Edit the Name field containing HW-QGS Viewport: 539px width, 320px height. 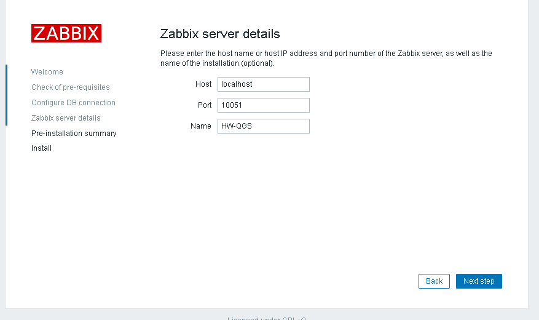pos(263,126)
